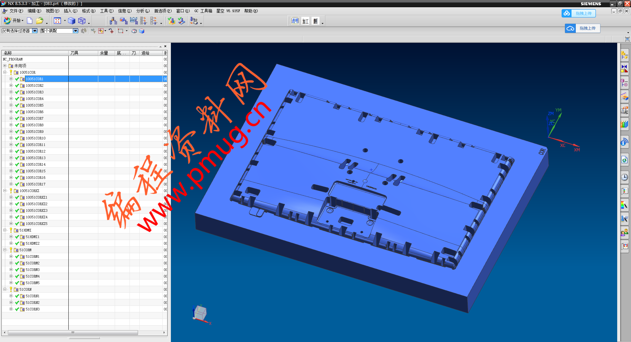Click the full-screen toggle icon at top right
Screen dimensions: 631x342
(x=627, y=39)
